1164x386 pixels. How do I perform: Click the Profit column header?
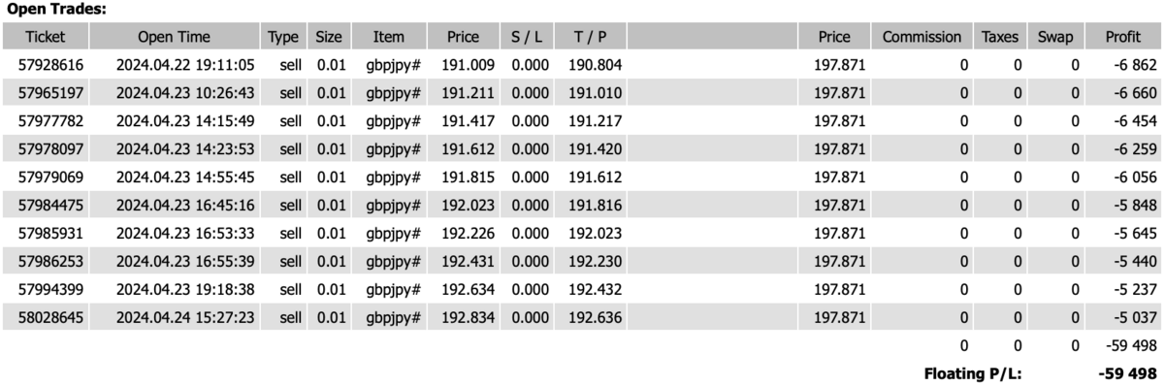tap(1122, 37)
